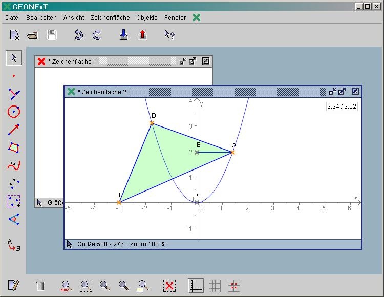Click the point creation tool
This screenshot has height=297, width=384.
(14, 75)
